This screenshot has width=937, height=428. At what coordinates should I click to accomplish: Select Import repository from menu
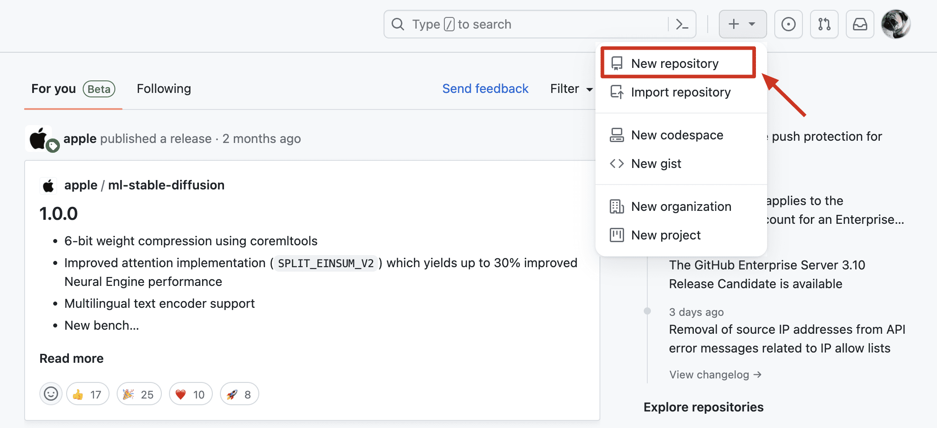(x=681, y=92)
